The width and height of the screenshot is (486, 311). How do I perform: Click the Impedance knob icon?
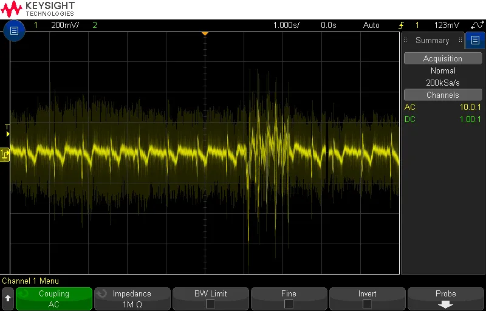point(103,293)
